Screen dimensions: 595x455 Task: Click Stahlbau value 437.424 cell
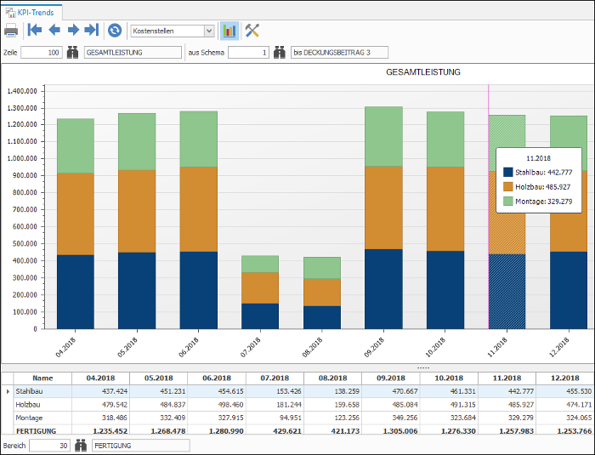100,391
